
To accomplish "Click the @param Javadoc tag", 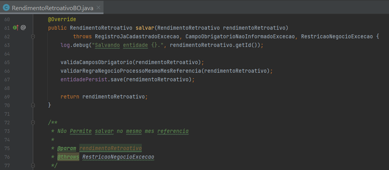I will click(67, 148).
